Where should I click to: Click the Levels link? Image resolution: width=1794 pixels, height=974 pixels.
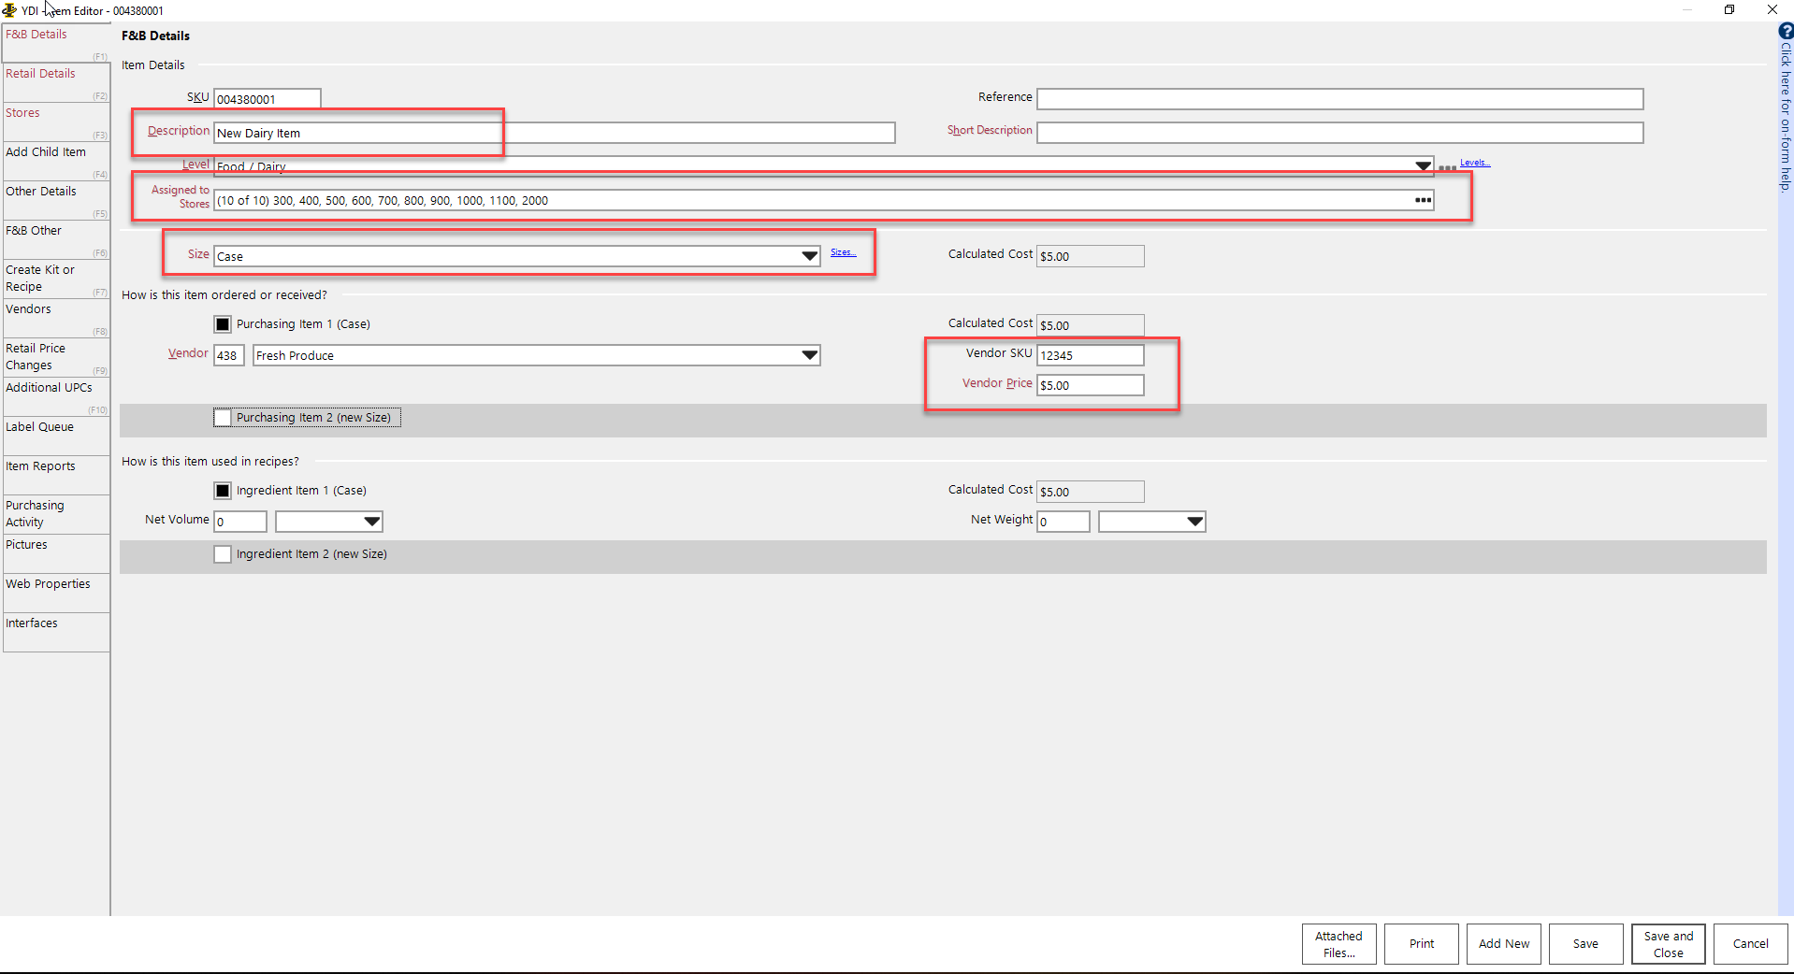(1474, 163)
